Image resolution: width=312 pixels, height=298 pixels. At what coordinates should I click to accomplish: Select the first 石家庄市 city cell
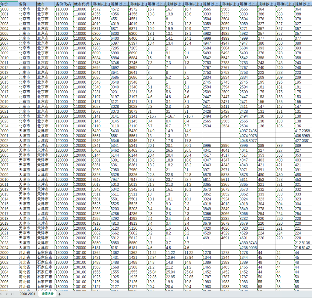pyautogui.click(x=45, y=253)
